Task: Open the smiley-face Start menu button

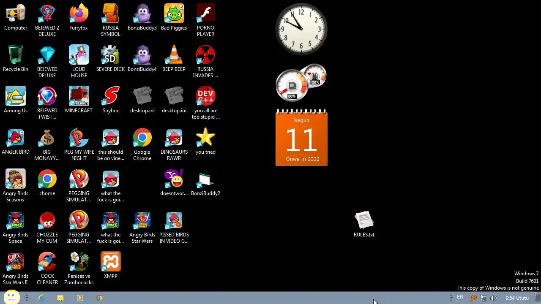Action: 11,297
